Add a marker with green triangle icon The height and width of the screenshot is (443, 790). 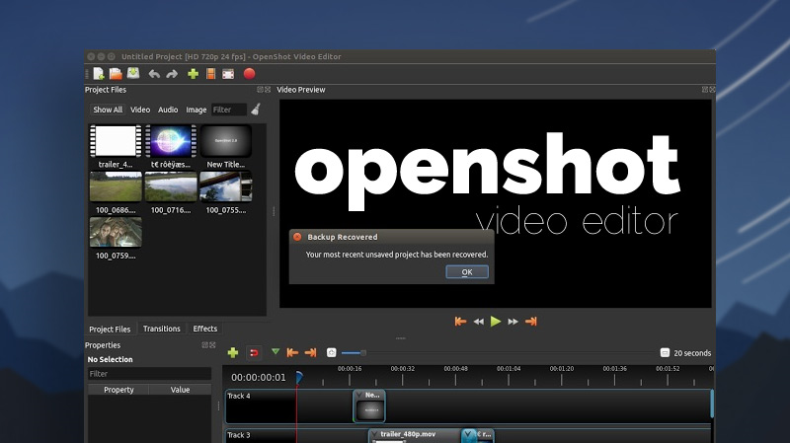[276, 351]
